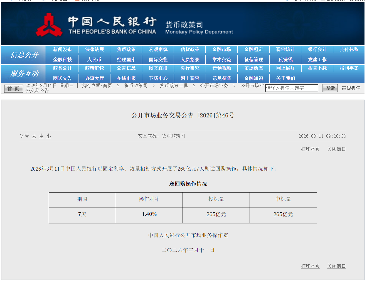Open the 货币政策 menu item
Image resolution: width=367 pixels, height=281 pixels.
126,50
